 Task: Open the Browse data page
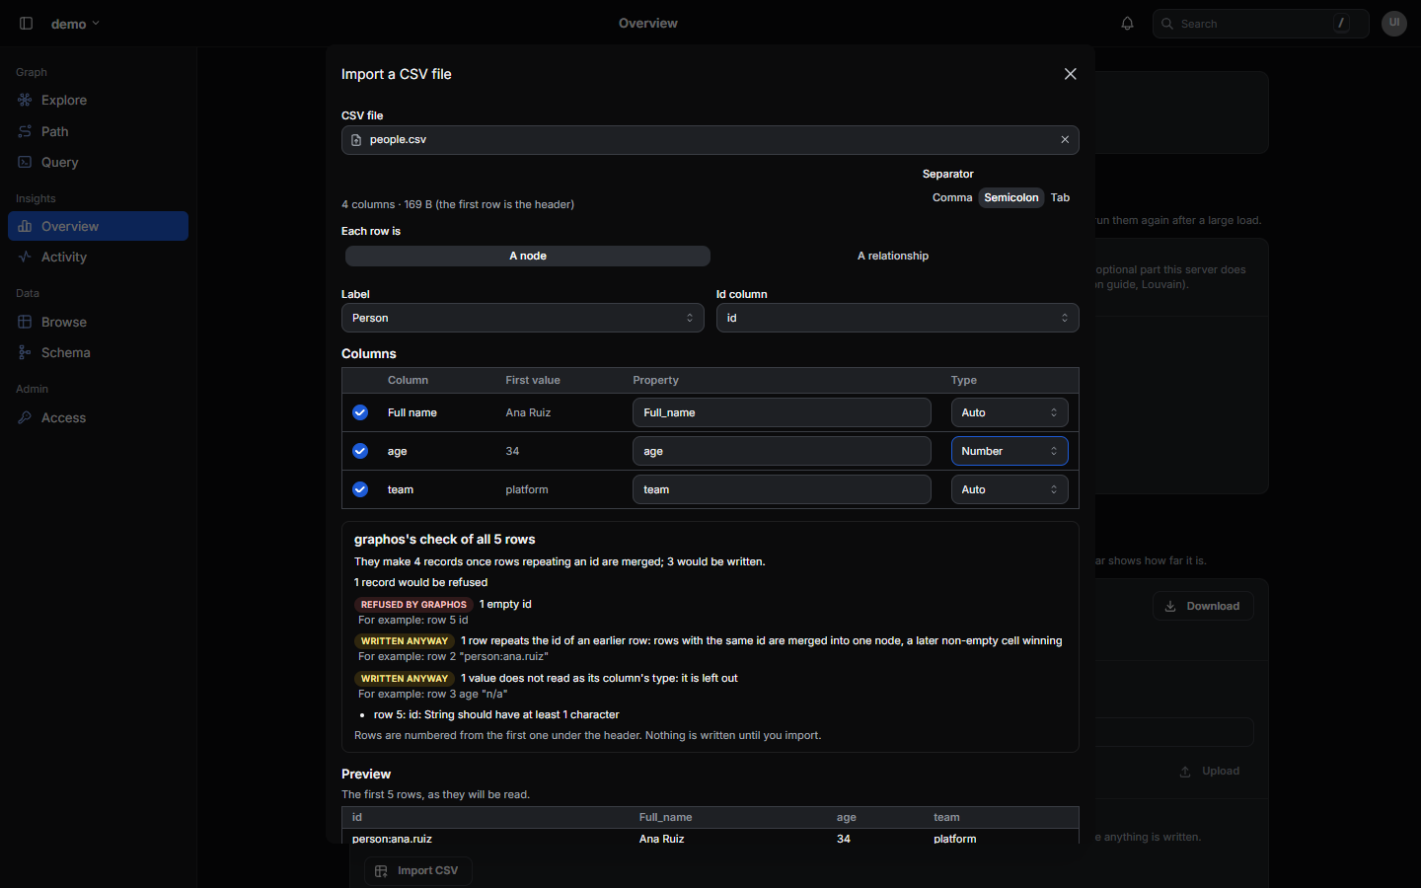pyautogui.click(x=98, y=322)
